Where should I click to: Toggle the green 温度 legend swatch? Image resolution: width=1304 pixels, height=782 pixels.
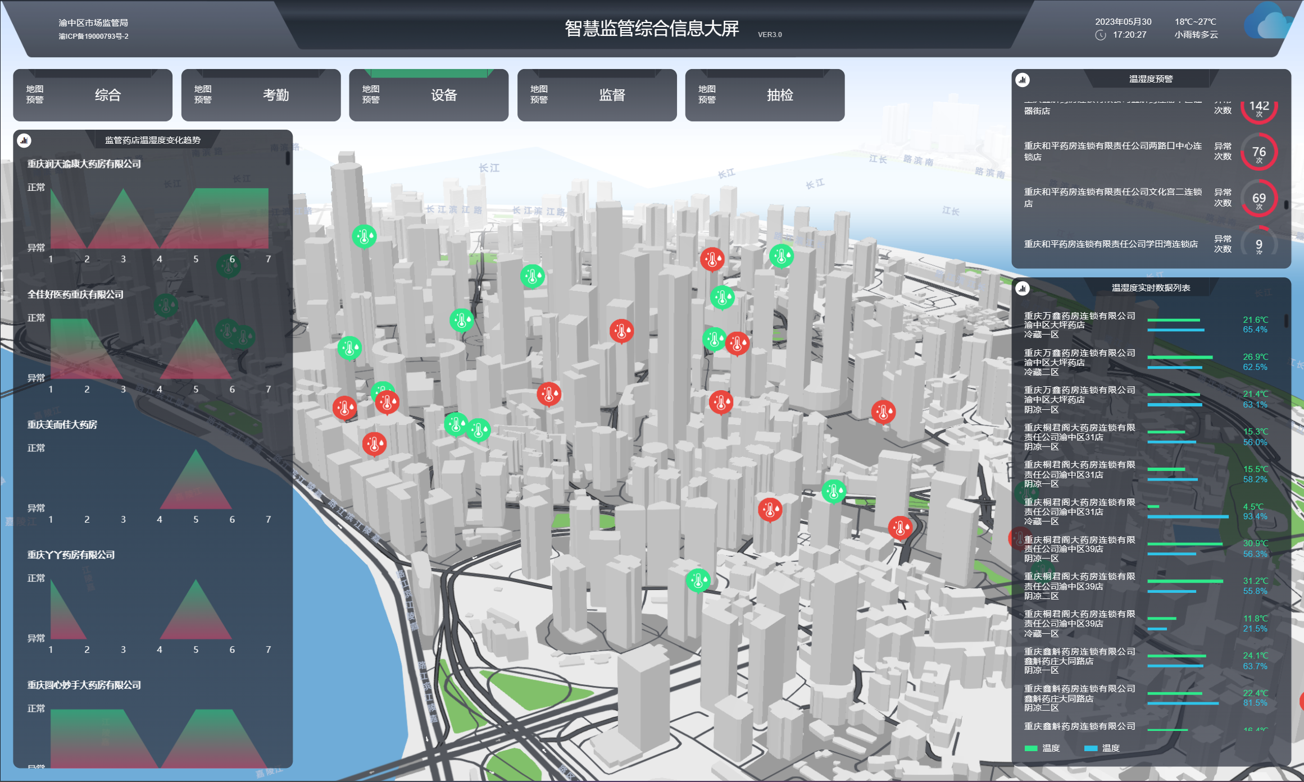(1031, 748)
